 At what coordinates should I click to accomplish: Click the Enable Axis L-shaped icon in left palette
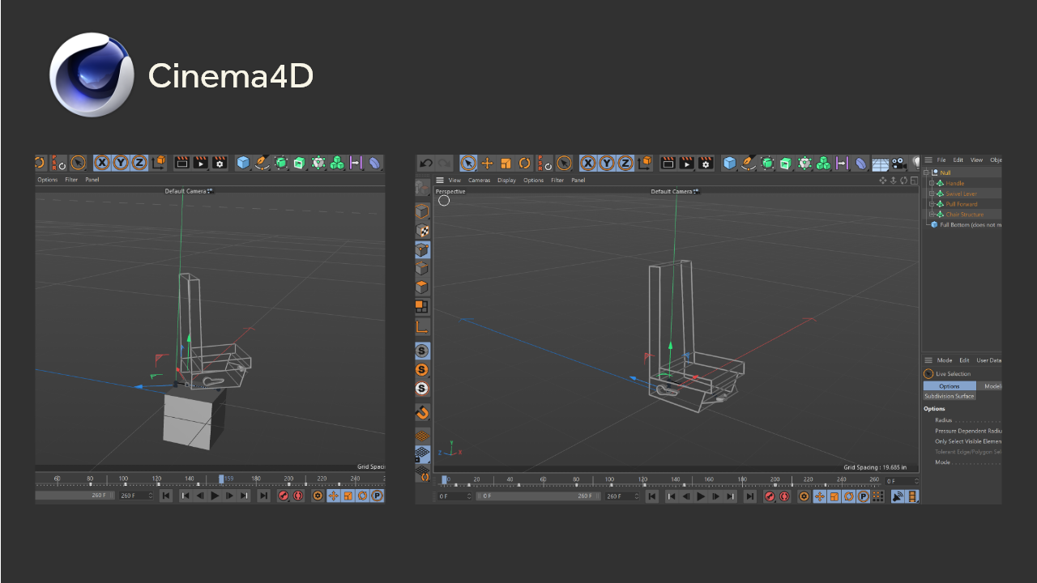click(422, 326)
